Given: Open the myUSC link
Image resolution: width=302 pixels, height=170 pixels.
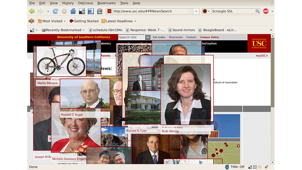Looking at the screenshot, I should pyautogui.click(x=262, y=56).
